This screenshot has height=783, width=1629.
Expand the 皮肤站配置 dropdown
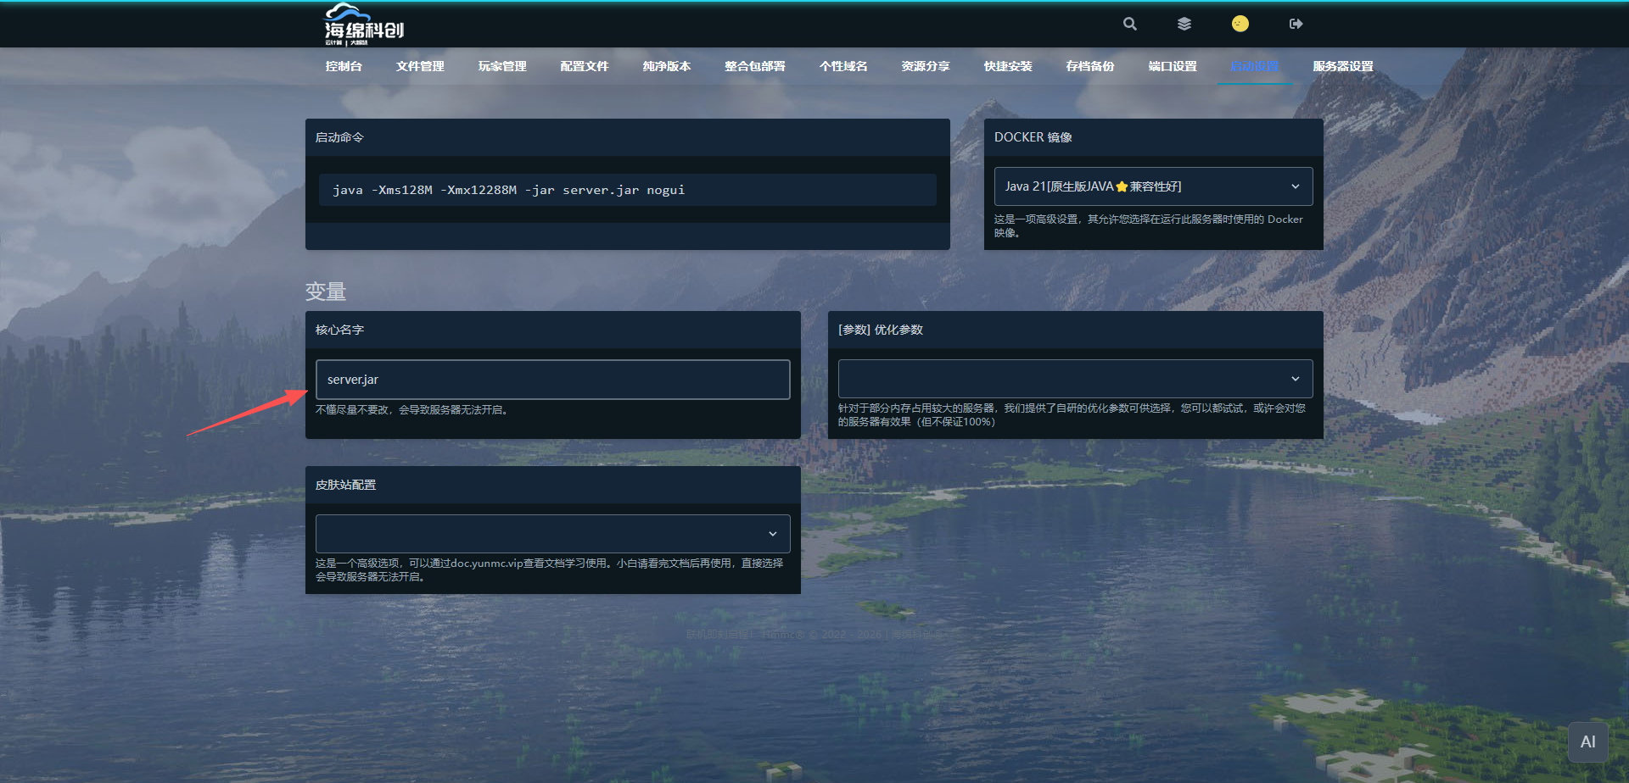click(552, 534)
